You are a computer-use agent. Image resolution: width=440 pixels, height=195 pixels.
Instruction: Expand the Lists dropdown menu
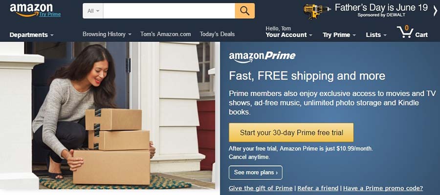click(x=376, y=35)
